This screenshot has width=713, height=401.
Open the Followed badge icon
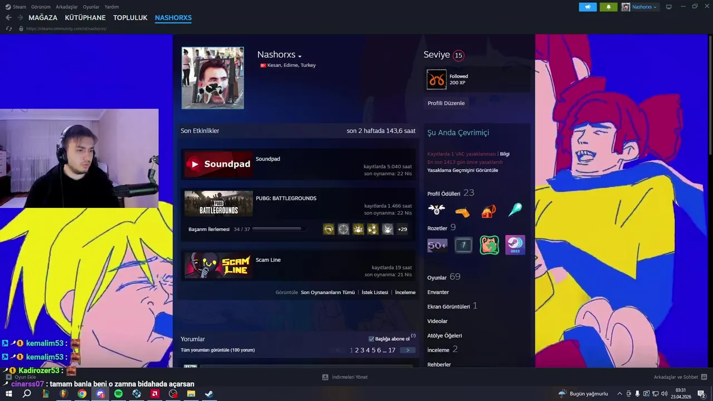tap(437, 80)
